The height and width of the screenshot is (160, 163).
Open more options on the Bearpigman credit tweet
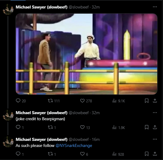[x=155, y=113]
